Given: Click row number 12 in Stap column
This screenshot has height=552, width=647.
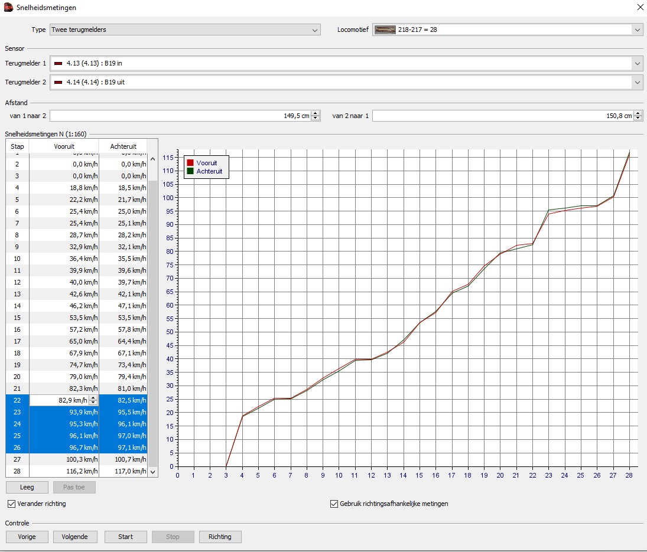Looking at the screenshot, I should (17, 282).
